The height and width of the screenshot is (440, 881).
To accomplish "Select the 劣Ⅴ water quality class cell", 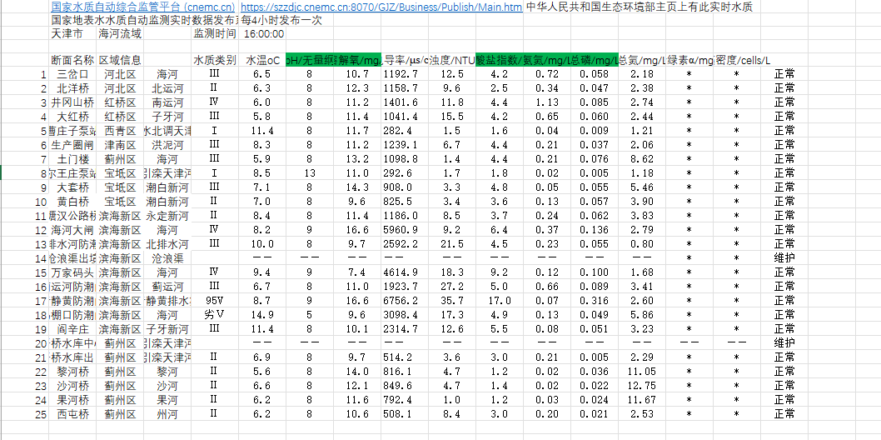I will tap(215, 315).
